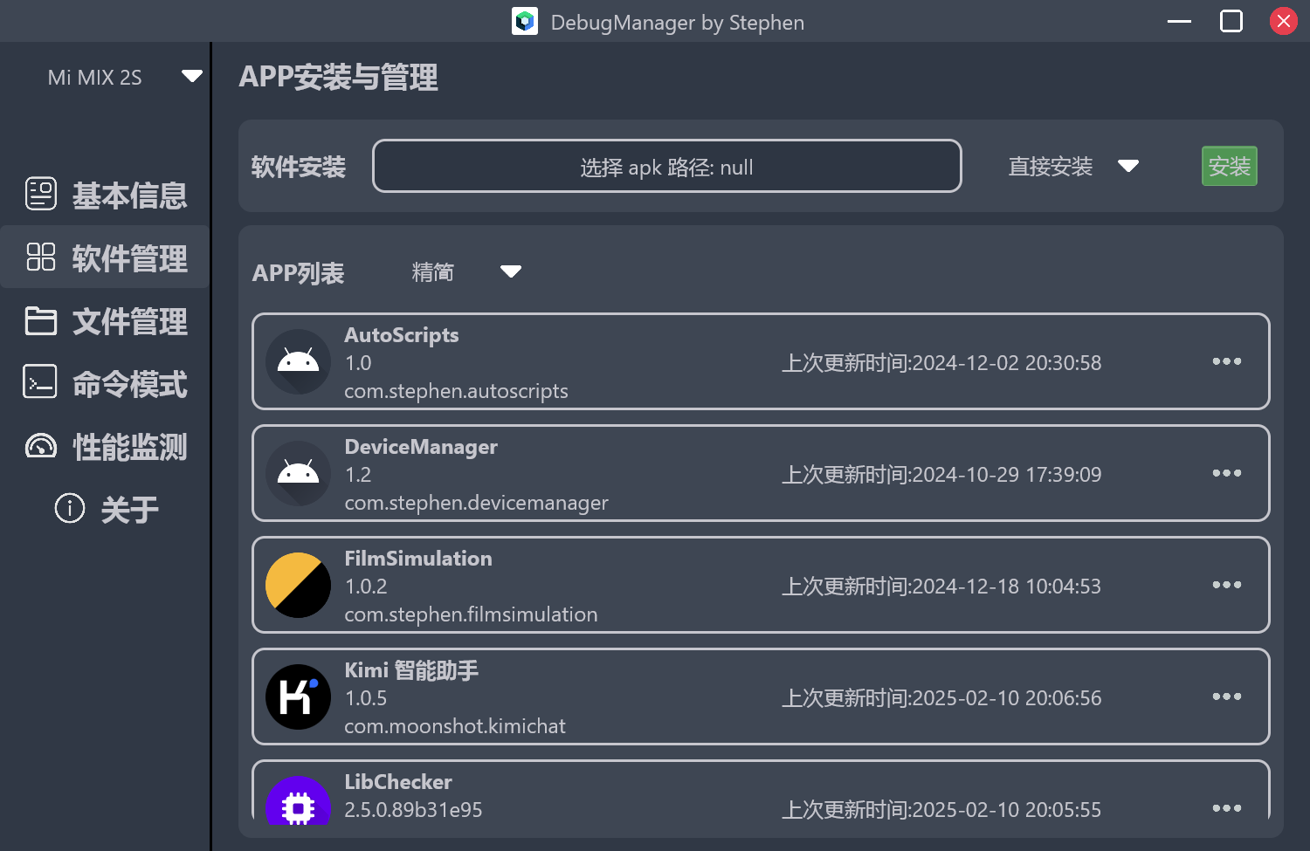Select the DeviceManager list entry
The height and width of the screenshot is (851, 1310).
coord(760,473)
